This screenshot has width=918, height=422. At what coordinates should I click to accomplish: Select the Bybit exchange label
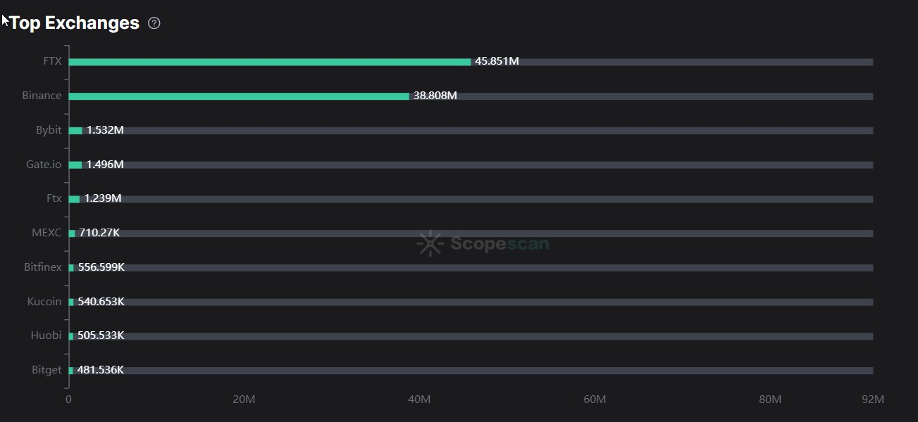click(x=49, y=130)
